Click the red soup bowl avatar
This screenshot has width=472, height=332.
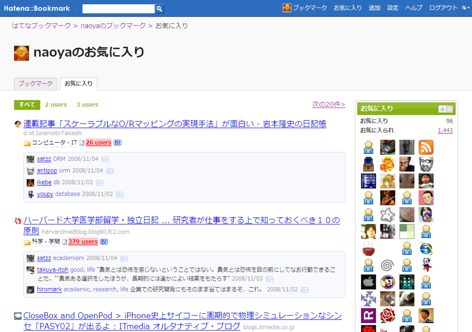[x=369, y=249]
